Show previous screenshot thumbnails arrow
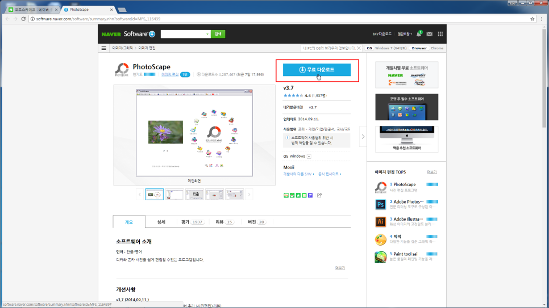This screenshot has width=549, height=308. click(x=140, y=195)
